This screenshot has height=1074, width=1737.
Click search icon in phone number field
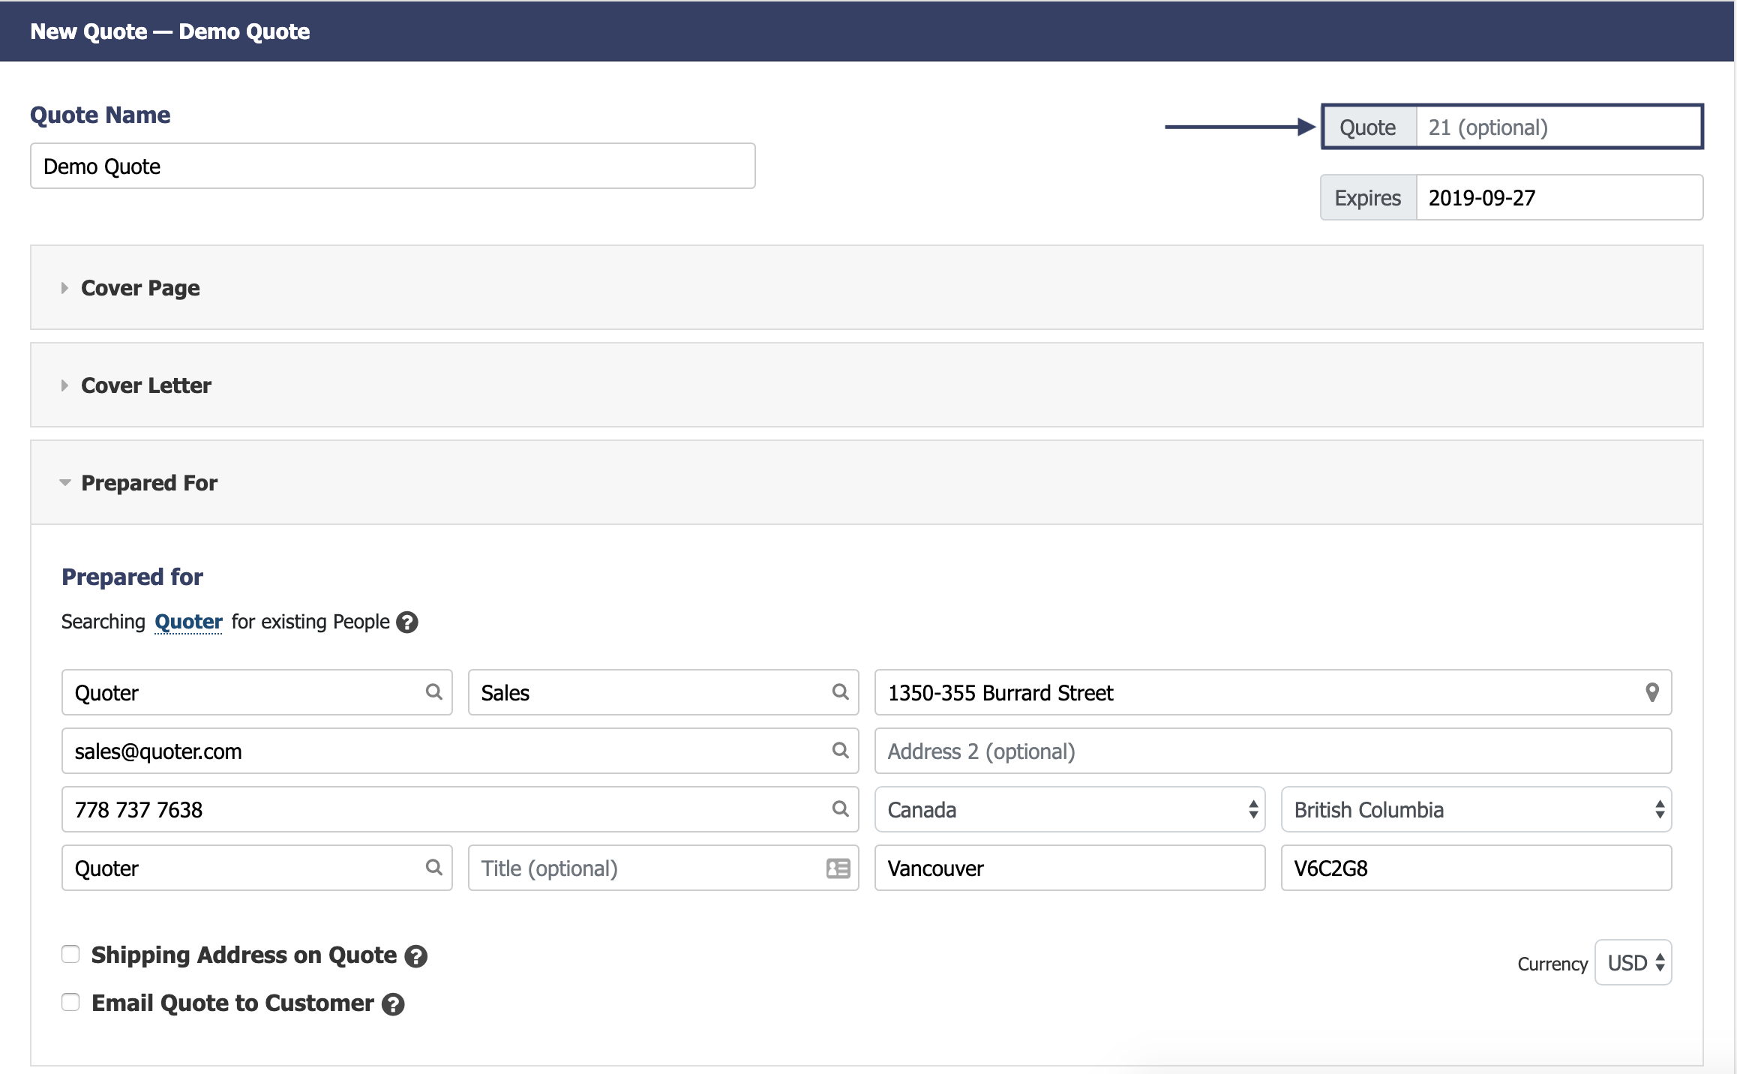(x=840, y=808)
